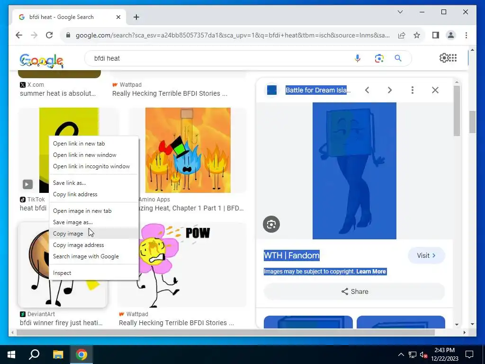Open File Explorer from taskbar
The height and width of the screenshot is (364, 485).
tap(58, 355)
